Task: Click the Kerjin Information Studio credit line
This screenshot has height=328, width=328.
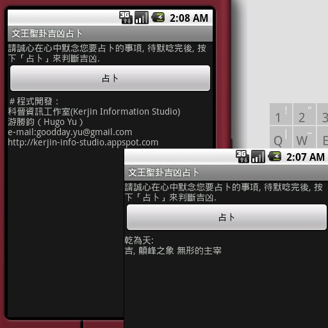Action: pyautogui.click(x=94, y=111)
